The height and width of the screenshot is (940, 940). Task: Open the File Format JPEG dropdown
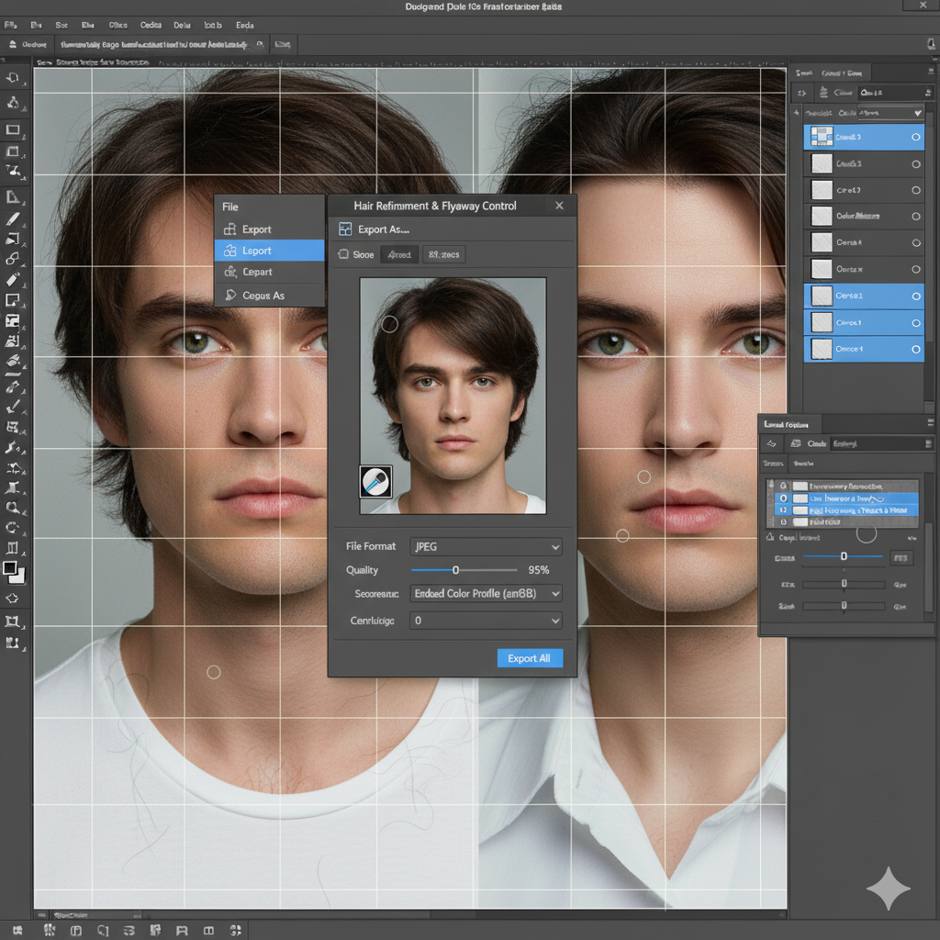click(486, 546)
